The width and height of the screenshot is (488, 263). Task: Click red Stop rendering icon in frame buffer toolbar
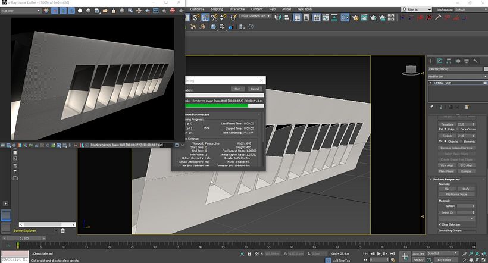tap(173, 11)
